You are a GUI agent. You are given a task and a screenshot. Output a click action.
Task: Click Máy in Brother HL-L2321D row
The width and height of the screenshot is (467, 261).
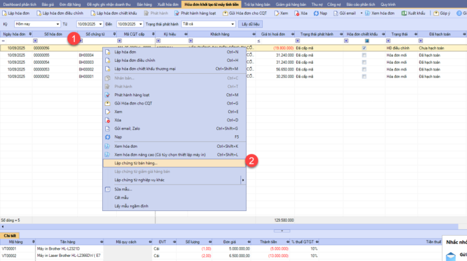tap(233, 248)
